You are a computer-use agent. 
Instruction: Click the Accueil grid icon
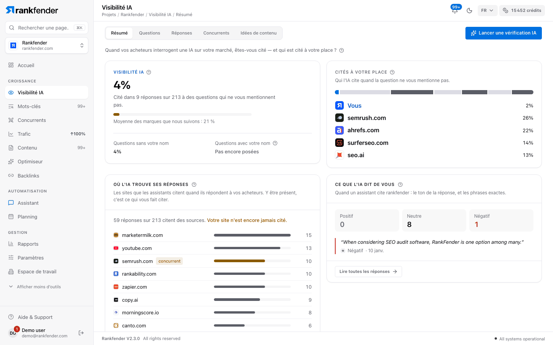pyautogui.click(x=11, y=65)
